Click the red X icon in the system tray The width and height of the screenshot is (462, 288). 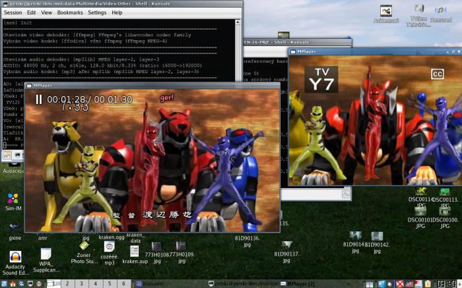[x=399, y=283]
